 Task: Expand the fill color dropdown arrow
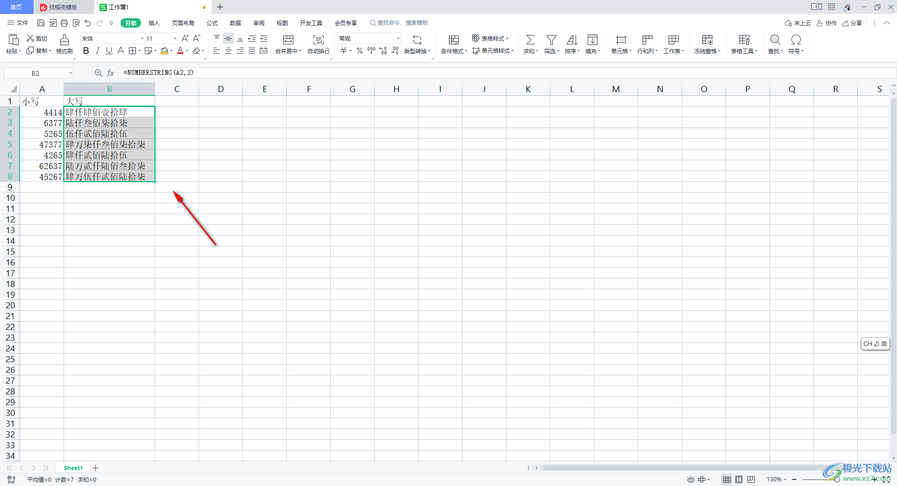point(171,50)
